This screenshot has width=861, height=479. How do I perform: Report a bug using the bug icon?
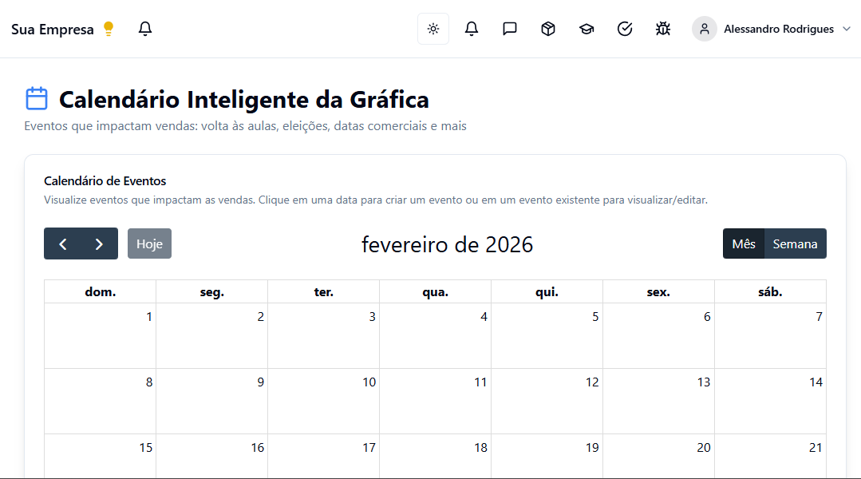tap(662, 28)
